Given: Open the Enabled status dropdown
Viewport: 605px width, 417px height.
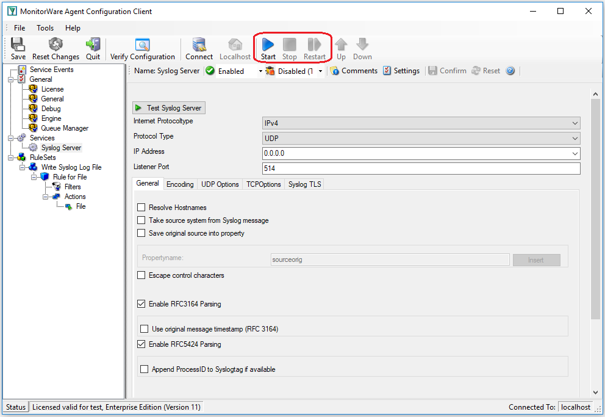Looking at the screenshot, I should point(260,71).
